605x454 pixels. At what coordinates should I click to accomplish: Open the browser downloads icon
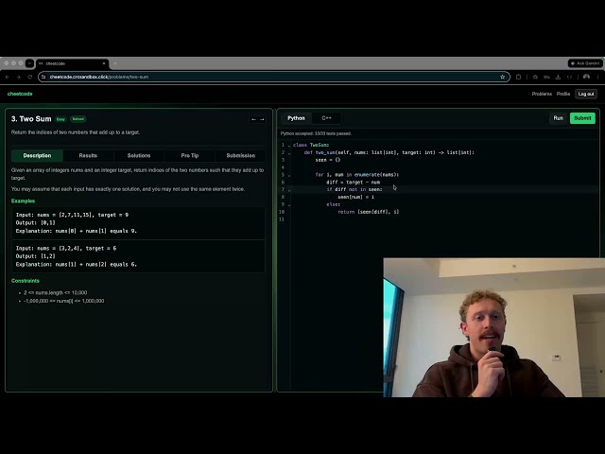558,77
